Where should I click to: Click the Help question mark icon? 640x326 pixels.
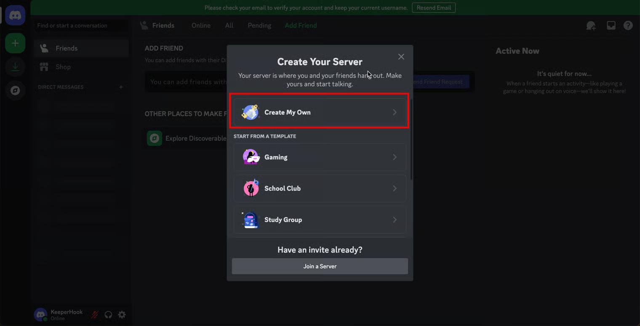tap(628, 26)
